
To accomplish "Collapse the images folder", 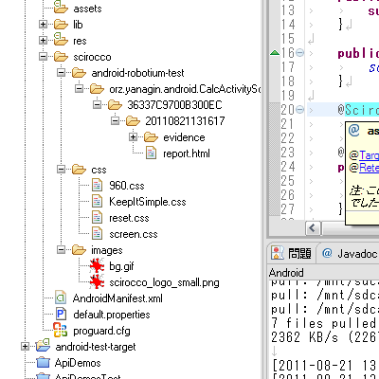I will tap(61, 250).
